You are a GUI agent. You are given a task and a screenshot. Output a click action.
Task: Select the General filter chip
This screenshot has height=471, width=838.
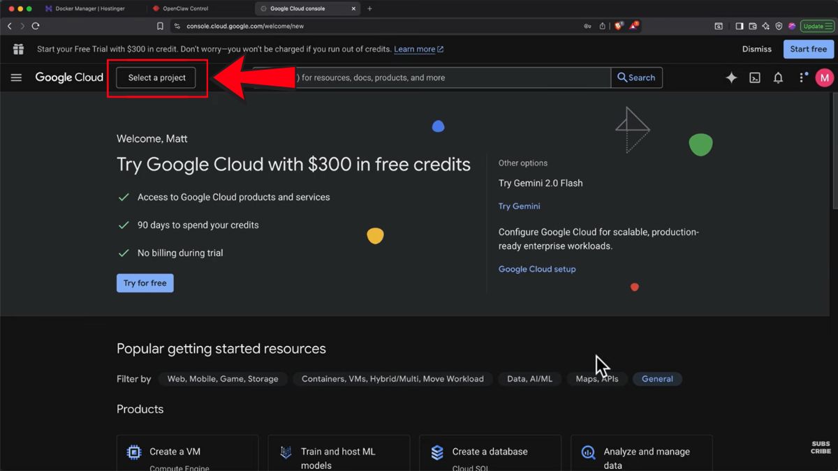click(x=657, y=379)
